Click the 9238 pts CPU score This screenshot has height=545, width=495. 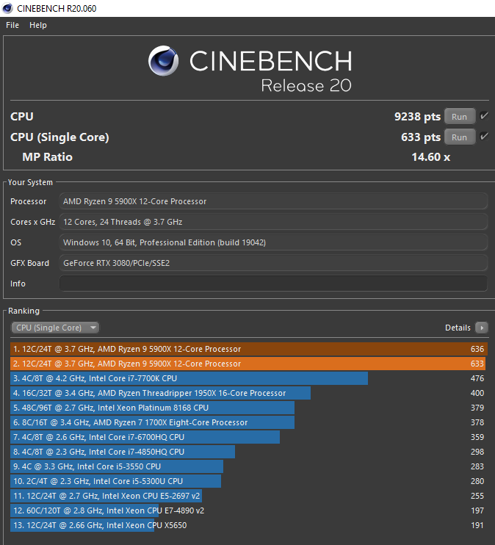[417, 117]
